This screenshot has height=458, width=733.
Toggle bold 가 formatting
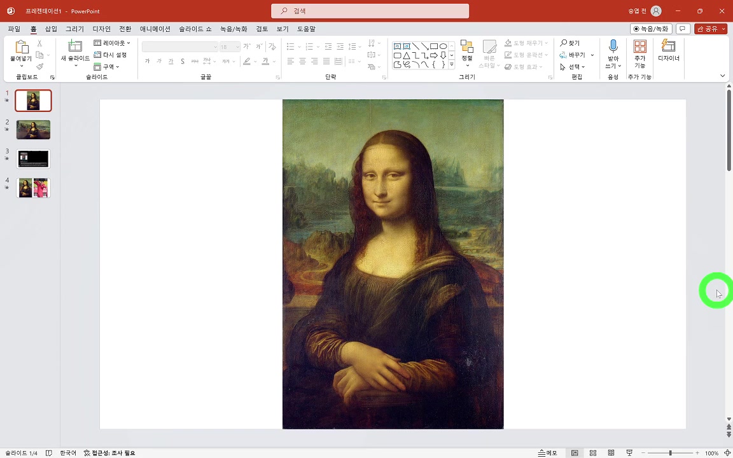[x=147, y=61]
